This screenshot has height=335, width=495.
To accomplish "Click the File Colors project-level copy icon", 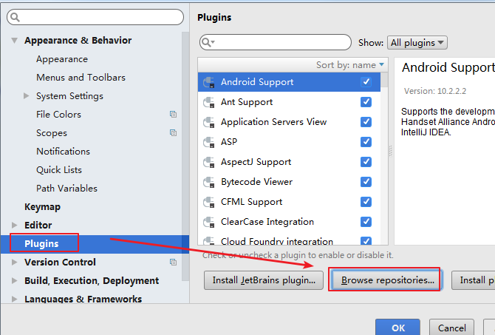I will pyautogui.click(x=173, y=115).
